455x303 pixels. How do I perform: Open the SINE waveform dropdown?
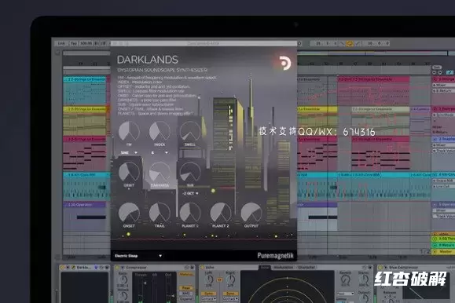pos(129,152)
